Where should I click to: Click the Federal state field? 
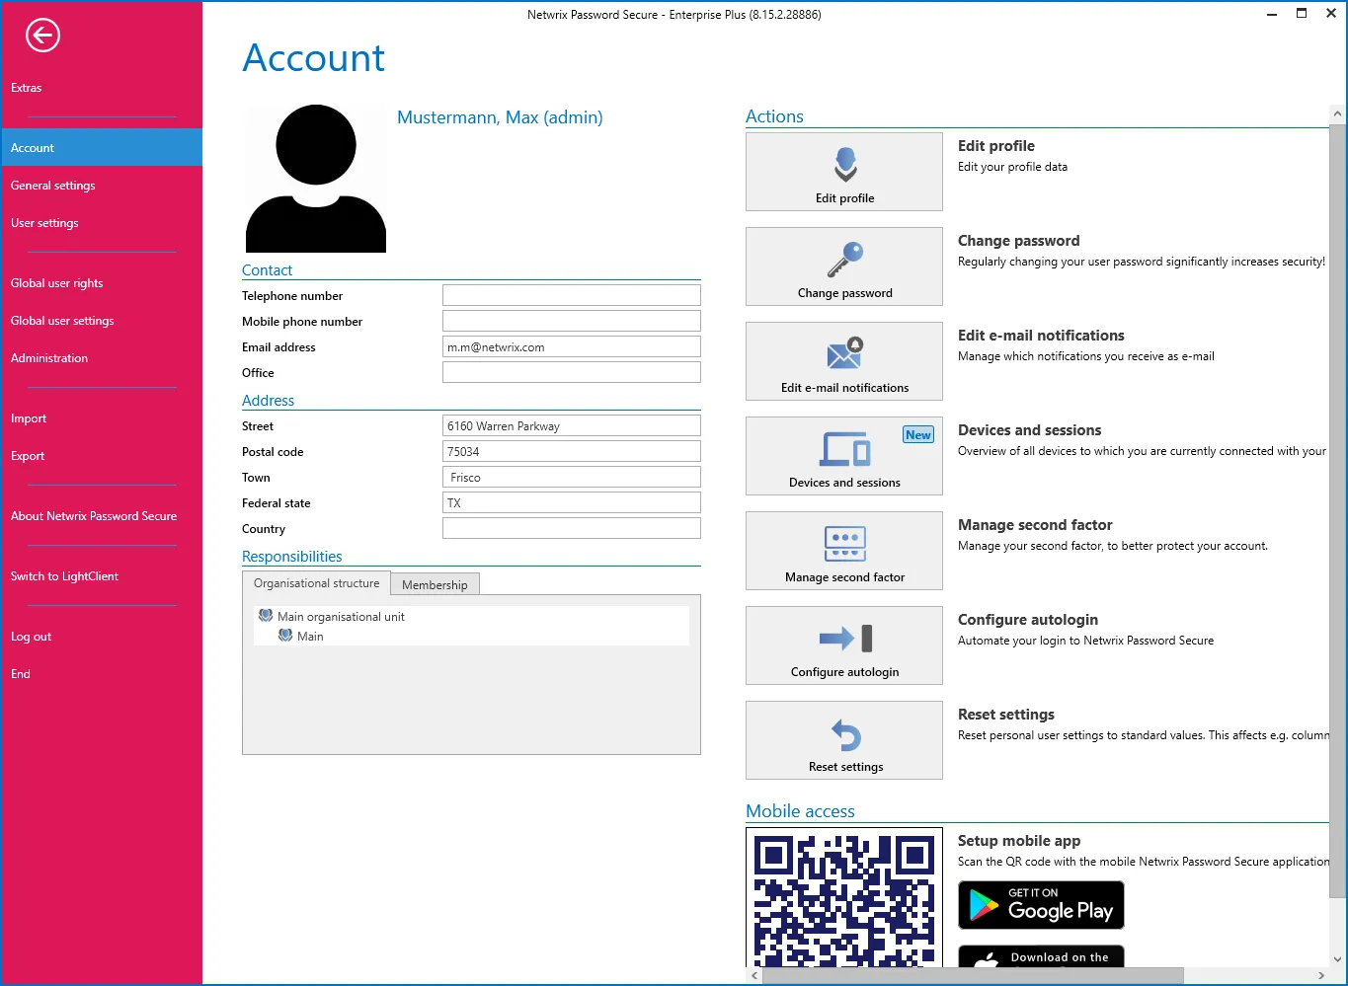572,502
